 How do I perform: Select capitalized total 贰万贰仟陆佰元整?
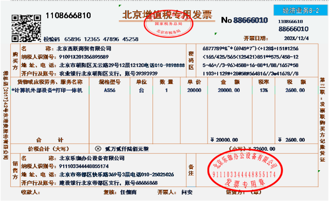click(x=127, y=149)
